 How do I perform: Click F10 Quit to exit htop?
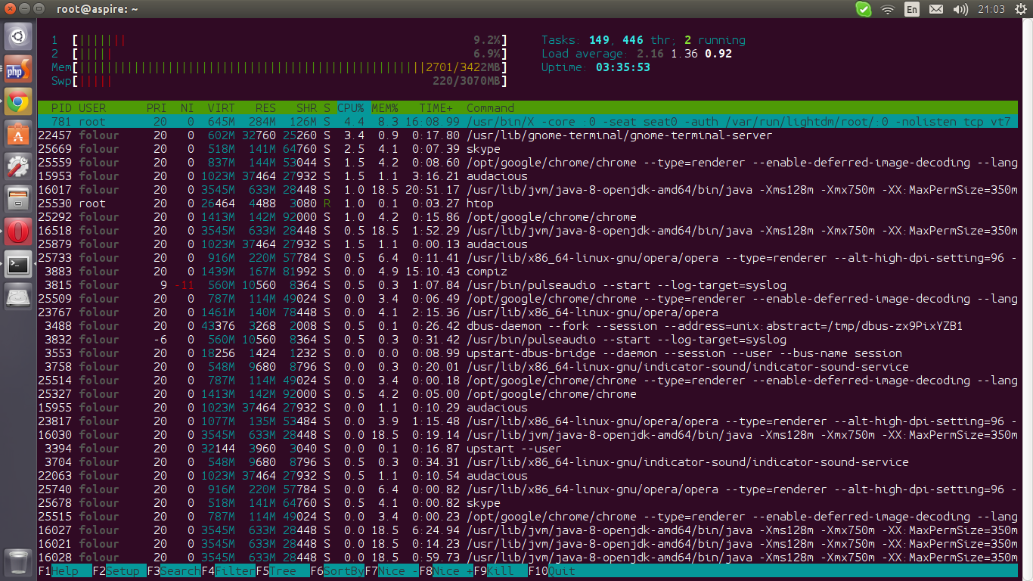[561, 571]
